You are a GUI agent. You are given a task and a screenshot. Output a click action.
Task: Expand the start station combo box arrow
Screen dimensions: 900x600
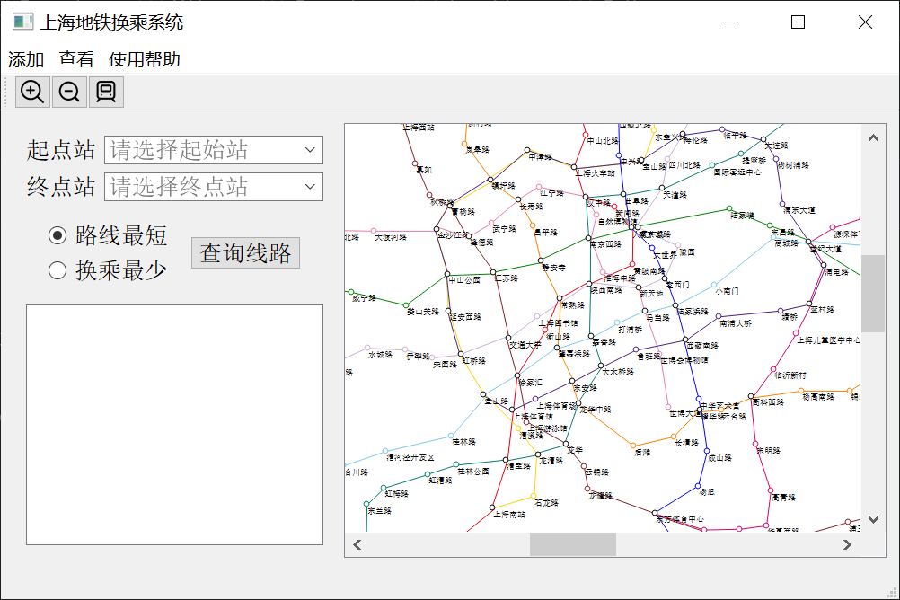310,150
